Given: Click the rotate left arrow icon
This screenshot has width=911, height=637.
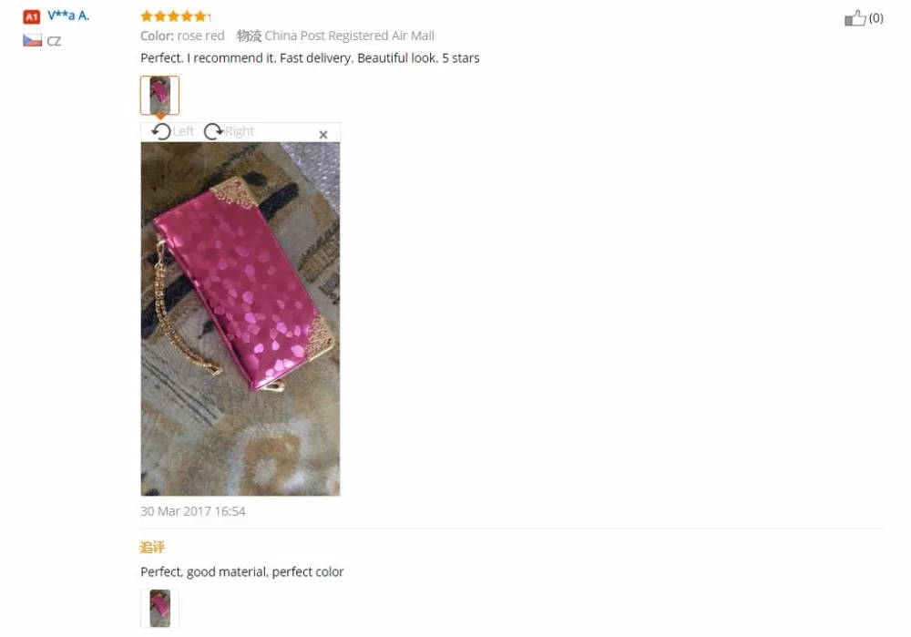Looking at the screenshot, I should click(x=161, y=132).
